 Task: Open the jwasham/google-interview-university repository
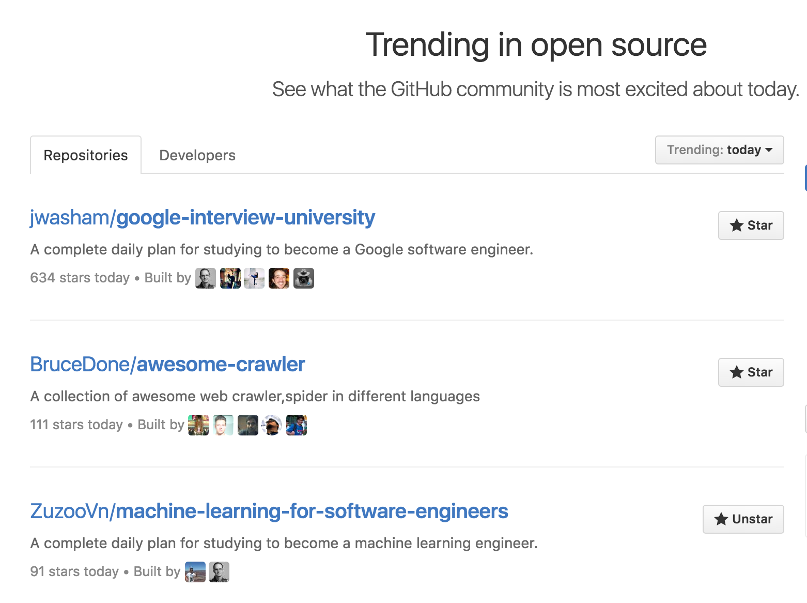(x=202, y=218)
